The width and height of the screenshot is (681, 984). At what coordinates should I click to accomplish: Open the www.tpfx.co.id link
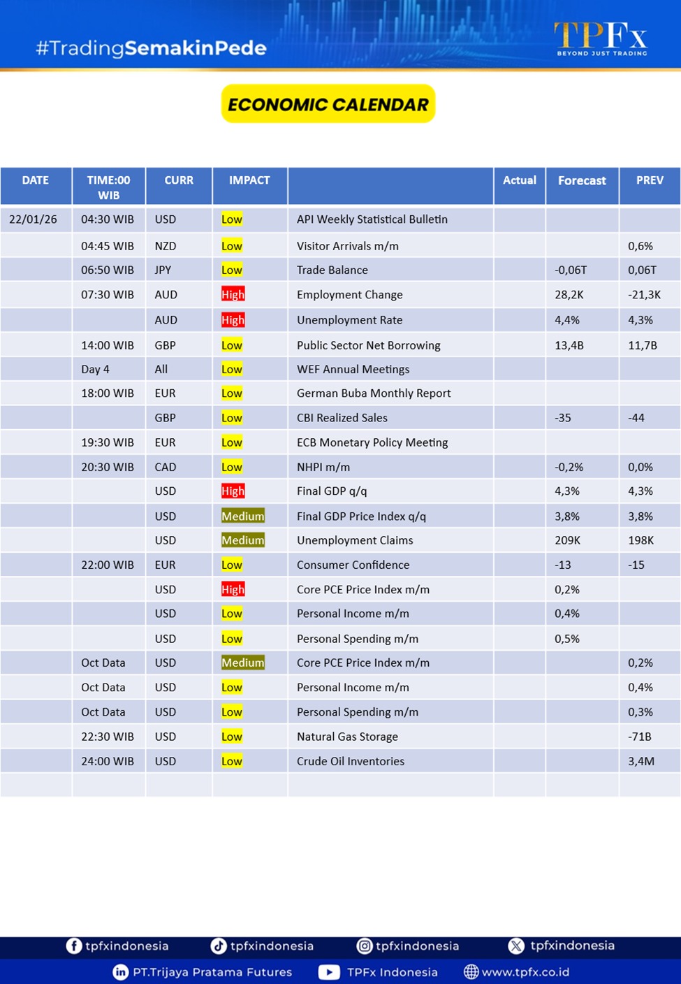(525, 972)
